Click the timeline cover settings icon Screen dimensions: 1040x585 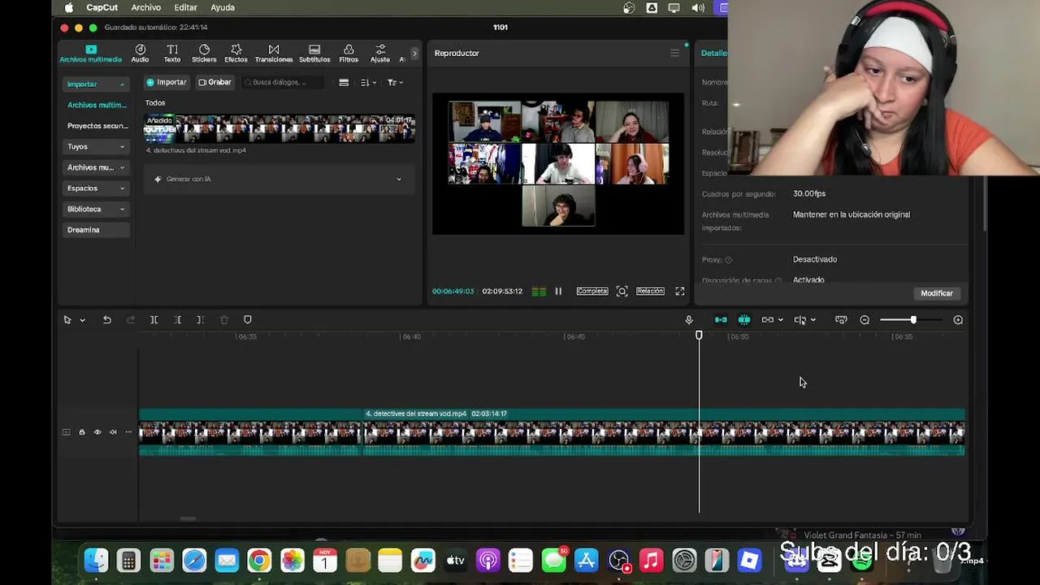(841, 320)
